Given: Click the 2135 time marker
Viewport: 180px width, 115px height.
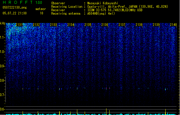Looking at the screenshot, I should [88, 24].
